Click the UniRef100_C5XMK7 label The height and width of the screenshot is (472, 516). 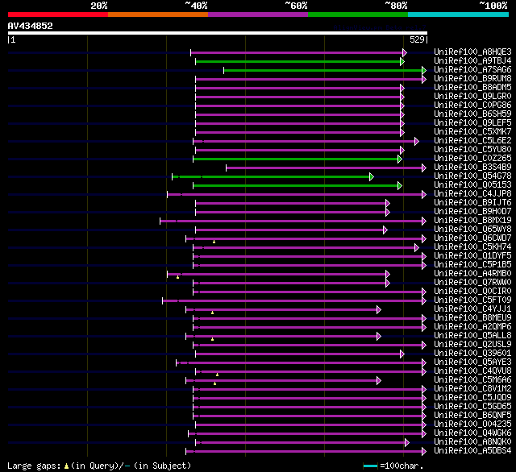[x=472, y=132]
